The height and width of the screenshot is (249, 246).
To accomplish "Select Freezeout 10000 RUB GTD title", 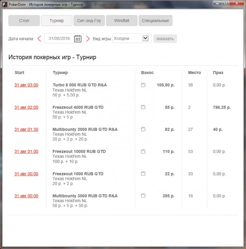I will [79, 151].
